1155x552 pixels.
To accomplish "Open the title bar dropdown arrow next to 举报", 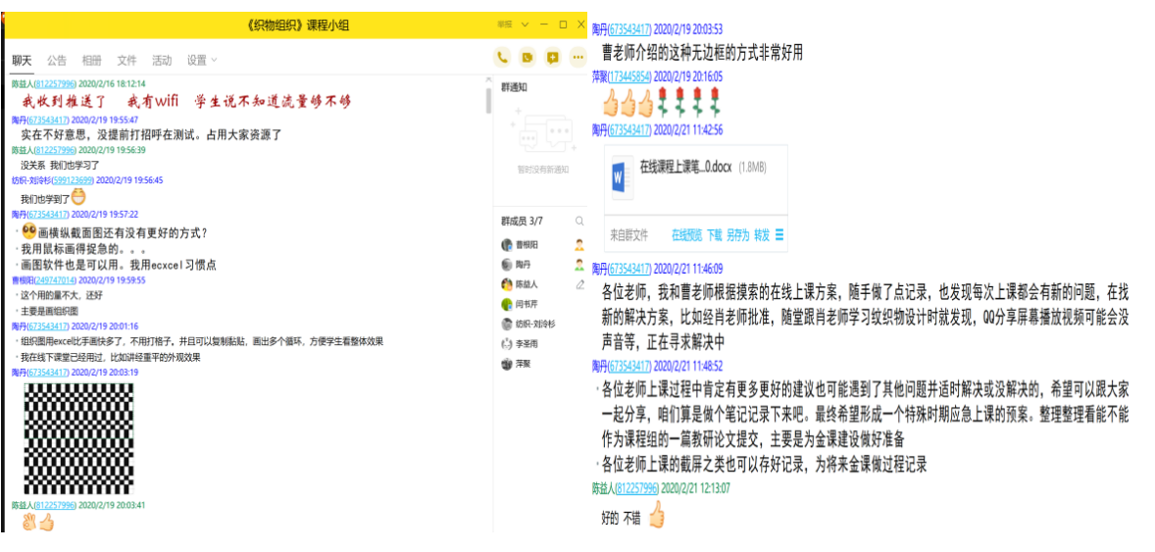I will point(525,25).
